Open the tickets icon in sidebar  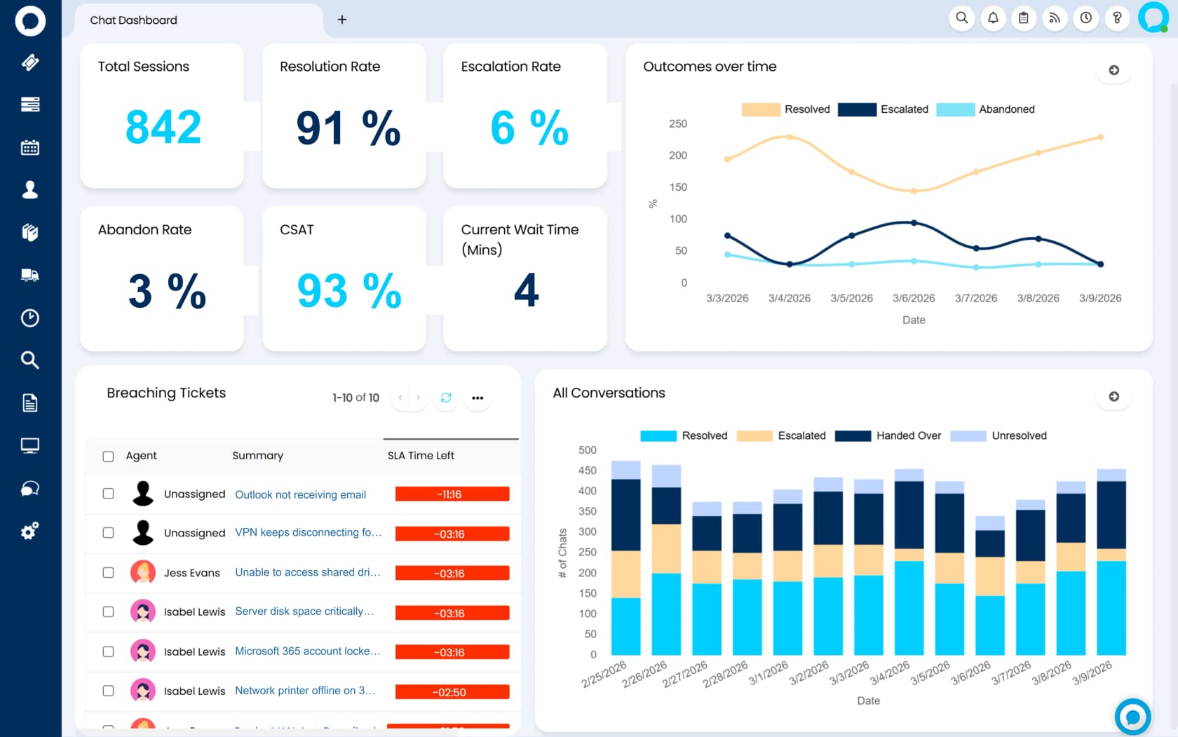pyautogui.click(x=30, y=62)
